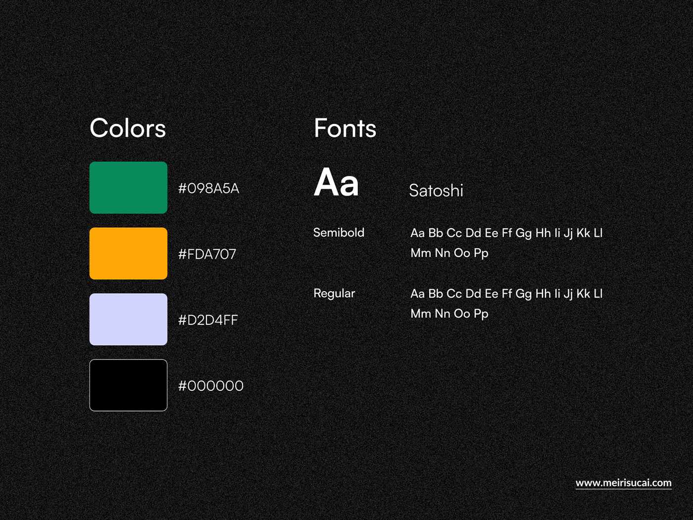Choose the black #000000 color swatch
This screenshot has height=520, width=693.
point(128,385)
